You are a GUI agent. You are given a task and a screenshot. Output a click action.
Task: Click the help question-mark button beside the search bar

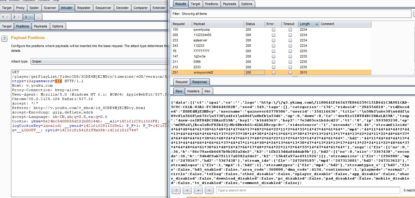pos(176,190)
